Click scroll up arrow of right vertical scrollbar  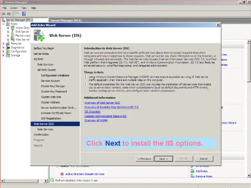[249, 42]
